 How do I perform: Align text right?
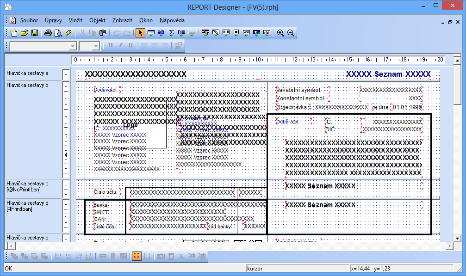click(164, 45)
